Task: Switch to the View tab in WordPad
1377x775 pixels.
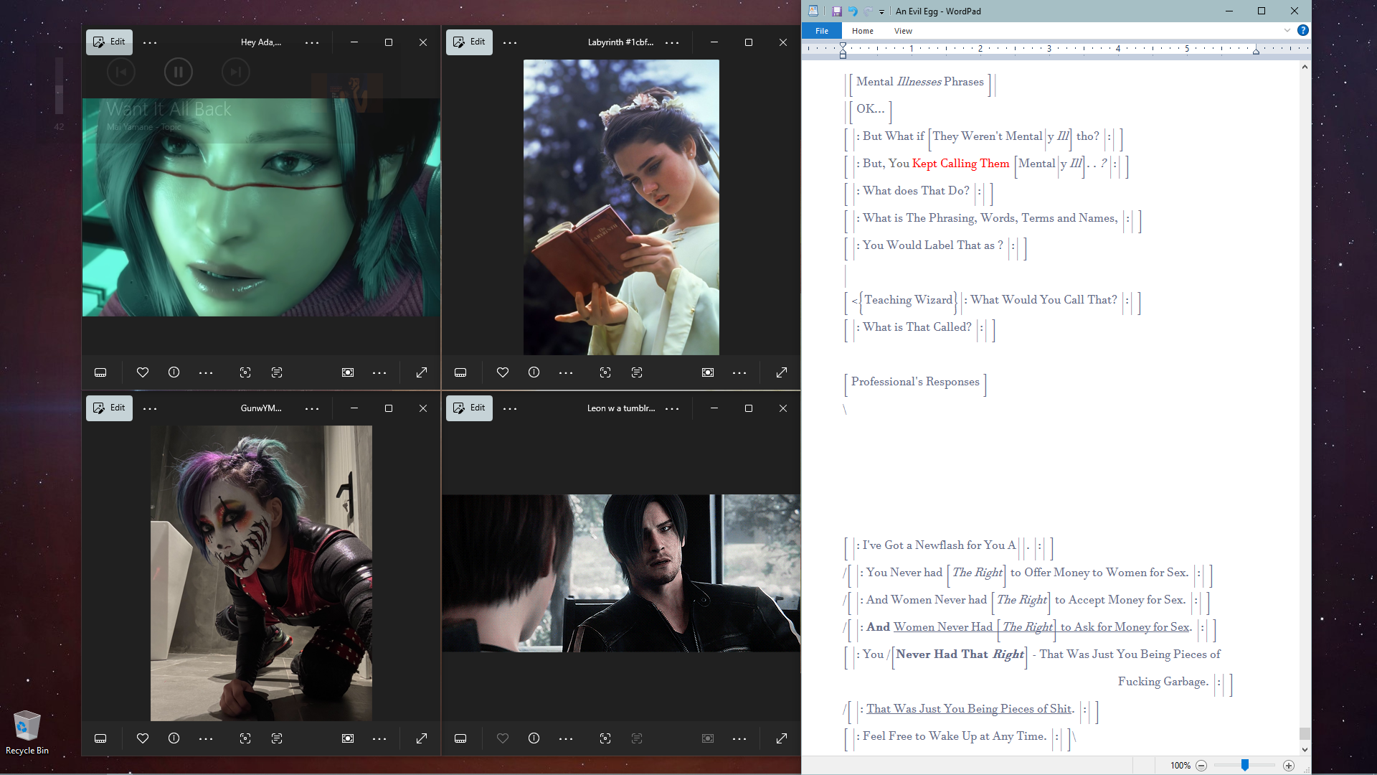Action: pyautogui.click(x=903, y=31)
